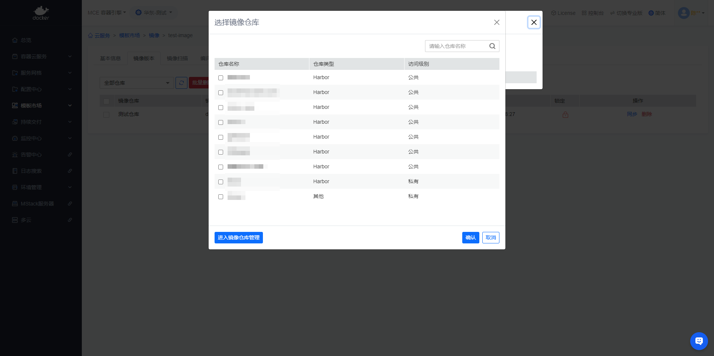
Task: Expand the 容器云服务 sidebar menu
Action: coord(41,56)
